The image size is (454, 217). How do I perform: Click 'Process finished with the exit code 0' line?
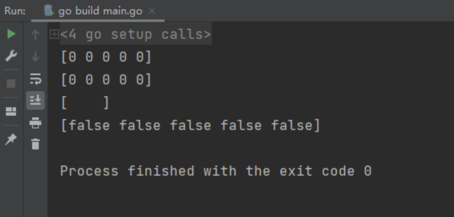click(x=216, y=171)
